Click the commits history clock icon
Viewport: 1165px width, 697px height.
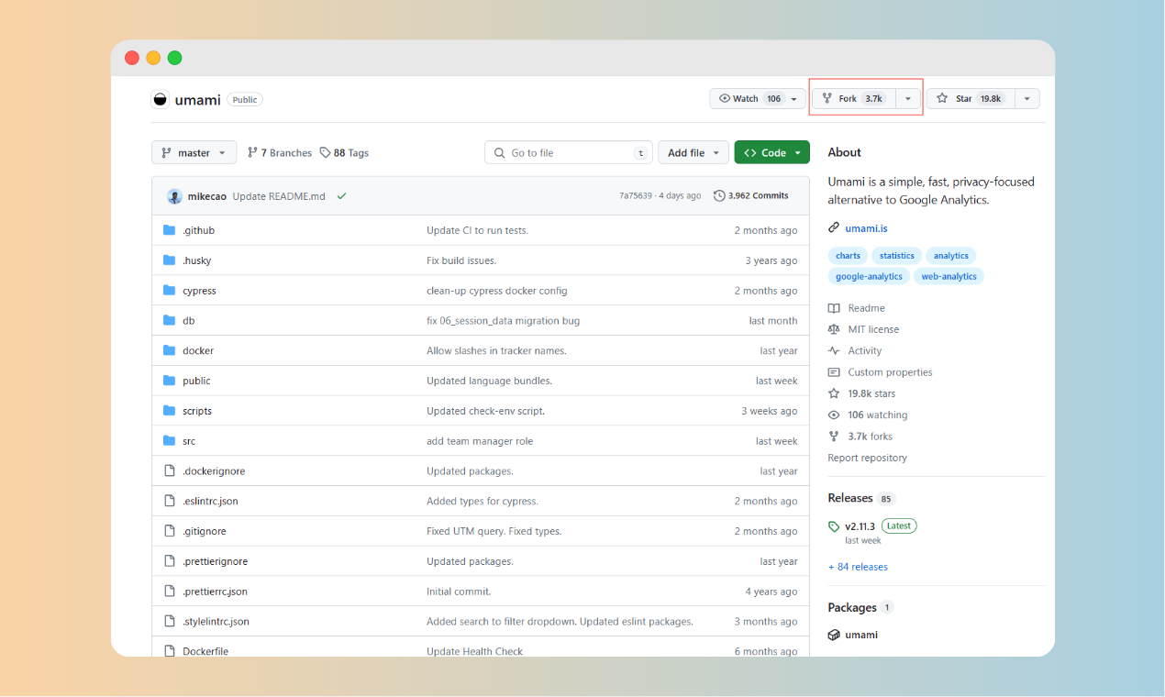[719, 195]
